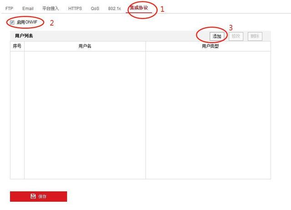This screenshot has height=210, width=291.
Task: Click the 用户类型 column header
Action: 210,46
